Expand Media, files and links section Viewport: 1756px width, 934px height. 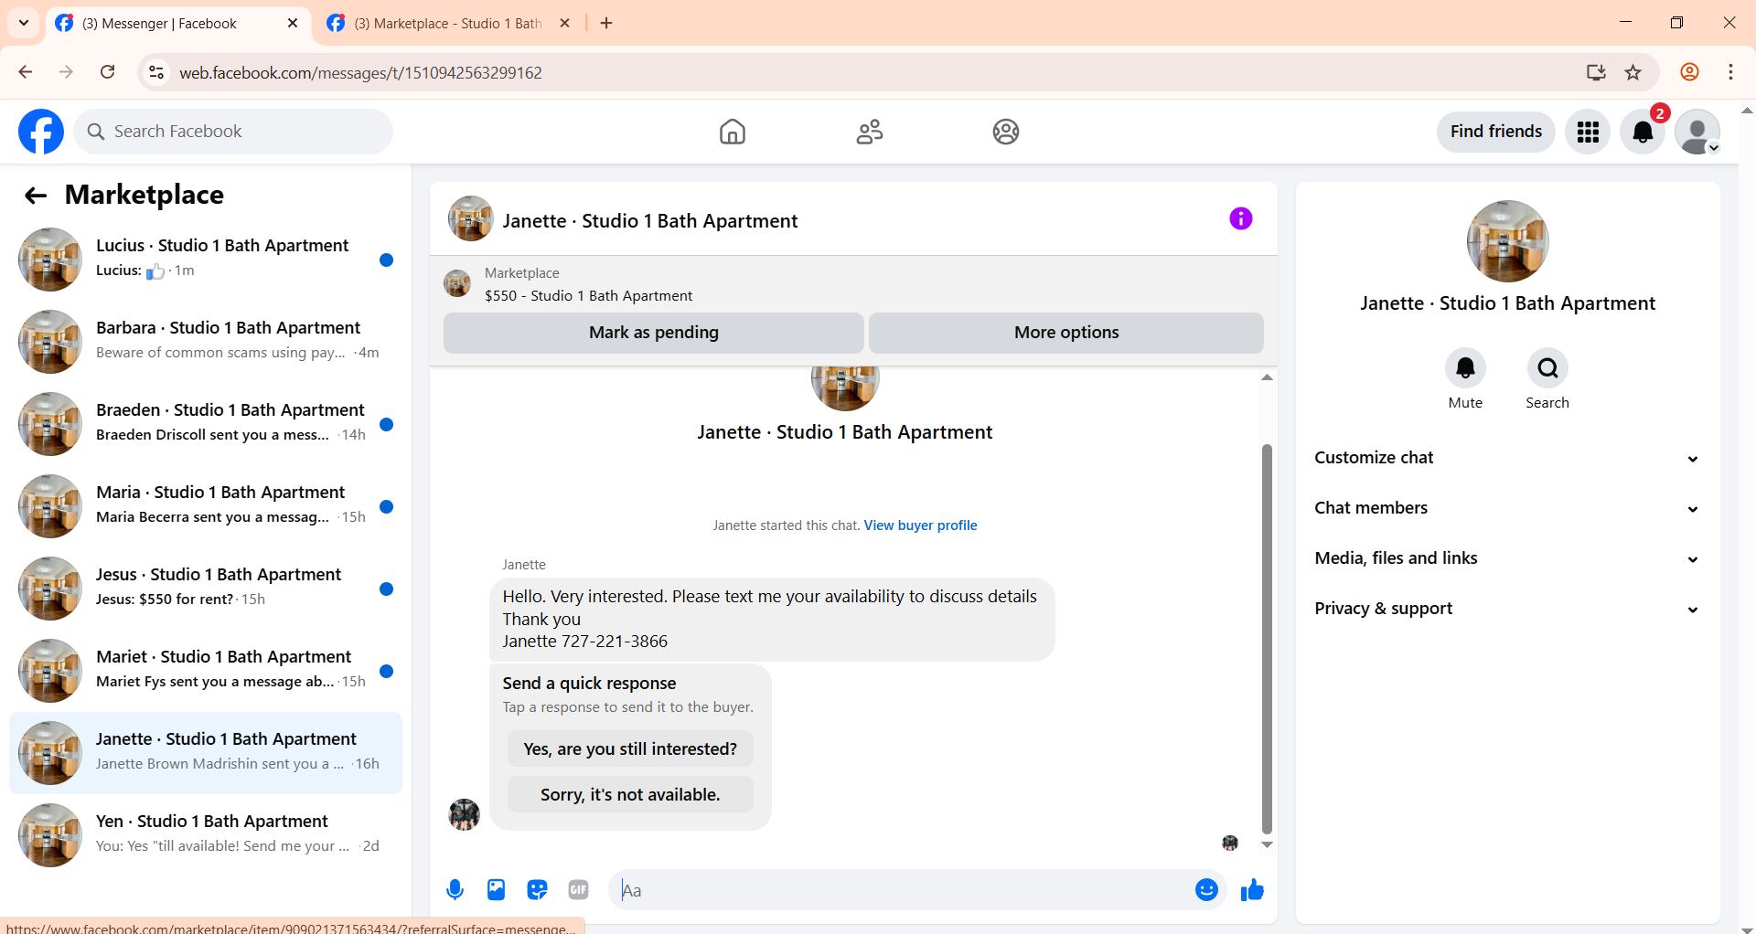[1507, 558]
